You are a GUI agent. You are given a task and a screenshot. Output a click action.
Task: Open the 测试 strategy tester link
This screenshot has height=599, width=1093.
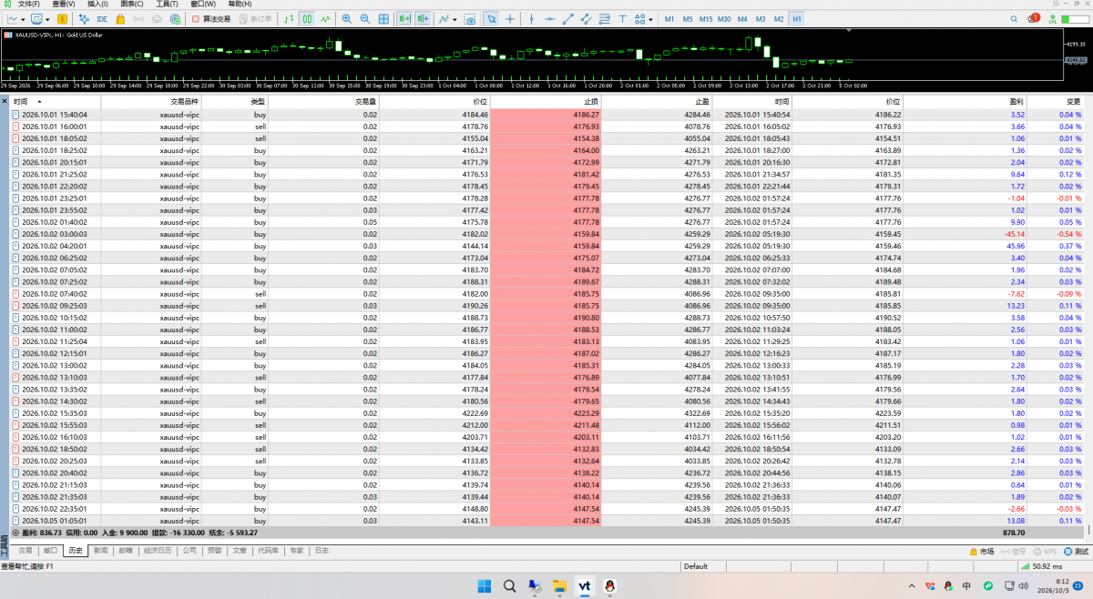[x=1077, y=552]
